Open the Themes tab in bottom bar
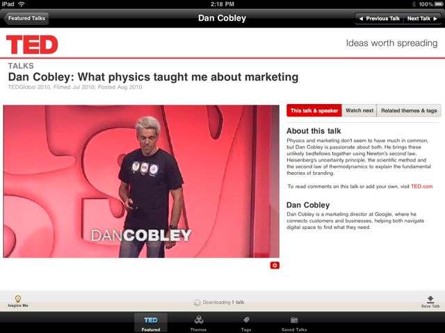Viewport: 445px width, 333px height. tap(199, 323)
